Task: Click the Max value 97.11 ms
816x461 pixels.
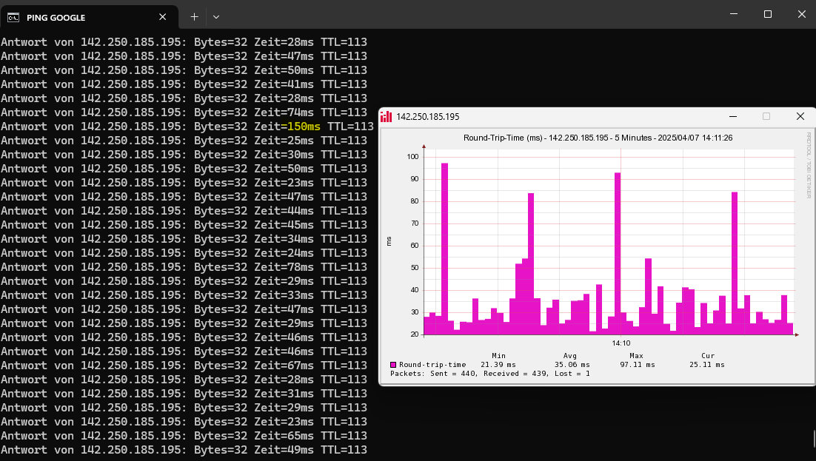Action: 638,365
